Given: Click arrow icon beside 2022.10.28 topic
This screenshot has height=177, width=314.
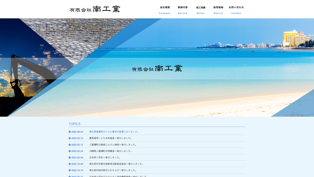Looking at the screenshot, I should (x=70, y=164).
